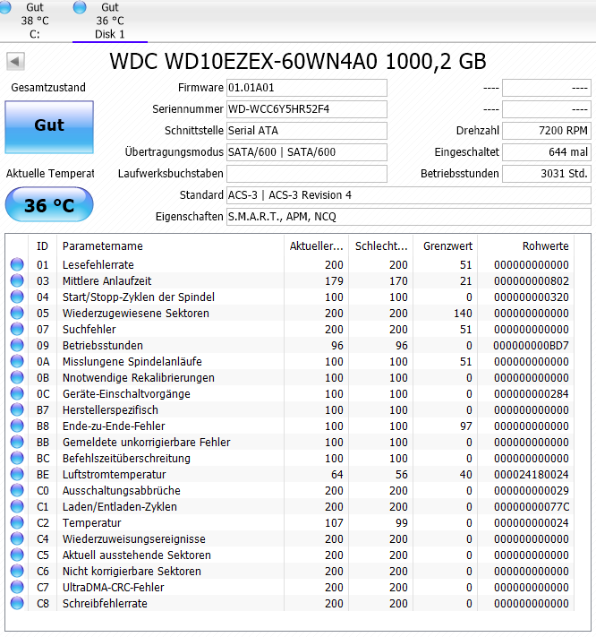Select the Luftstromtemperatur parameter name
This screenshot has width=596, height=637.
[114, 475]
